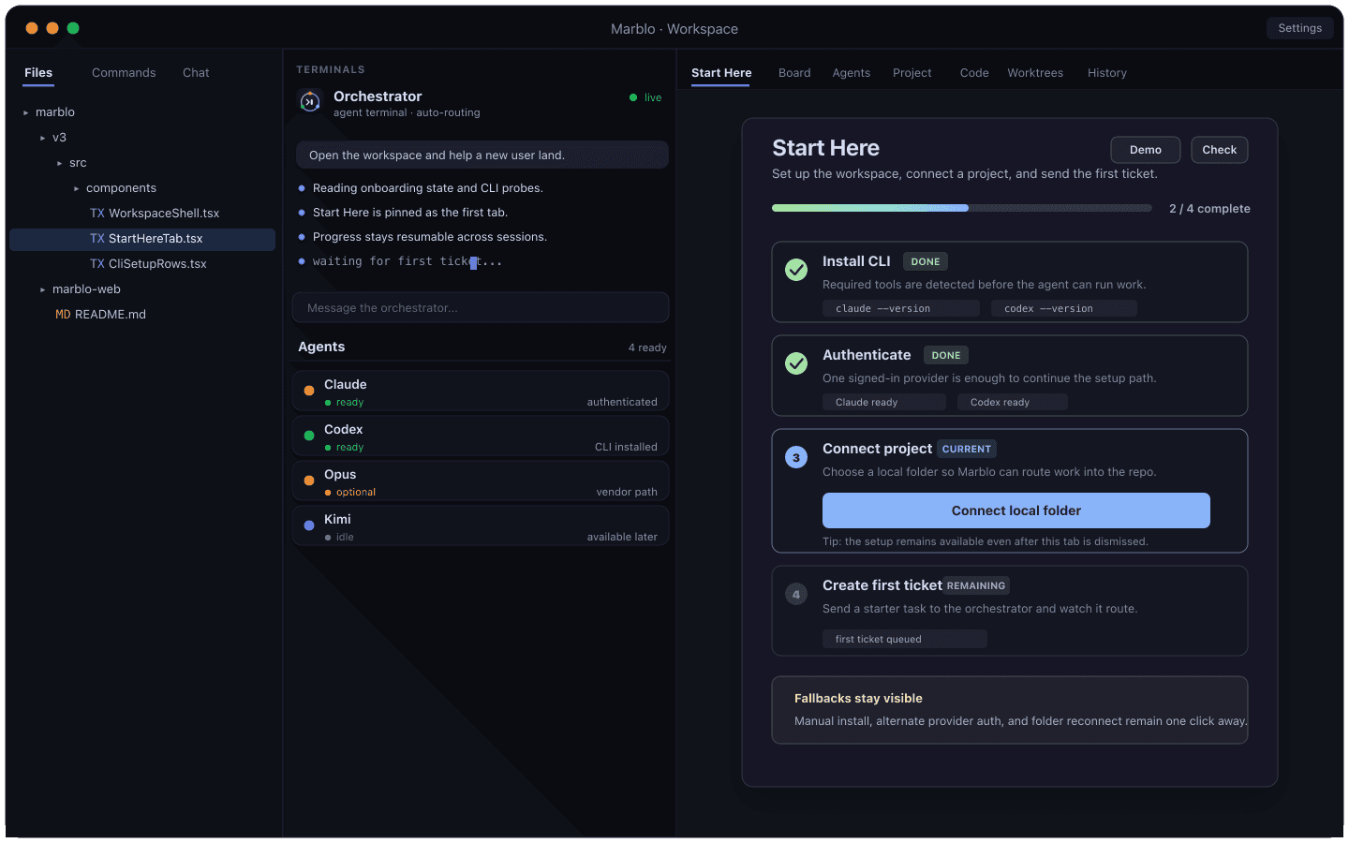The width and height of the screenshot is (1349, 843).
Task: View the History tab
Action: pos(1107,73)
